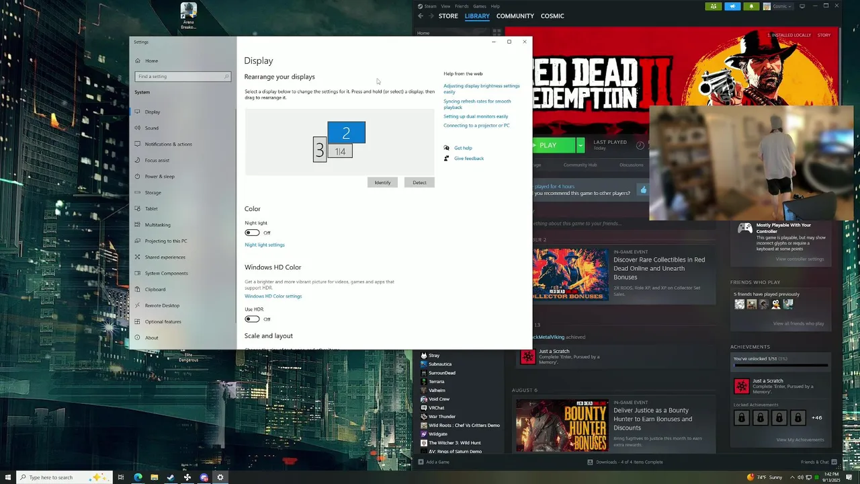Click the Steam library grid view icon
The height and width of the screenshot is (484, 860).
pyautogui.click(x=497, y=32)
